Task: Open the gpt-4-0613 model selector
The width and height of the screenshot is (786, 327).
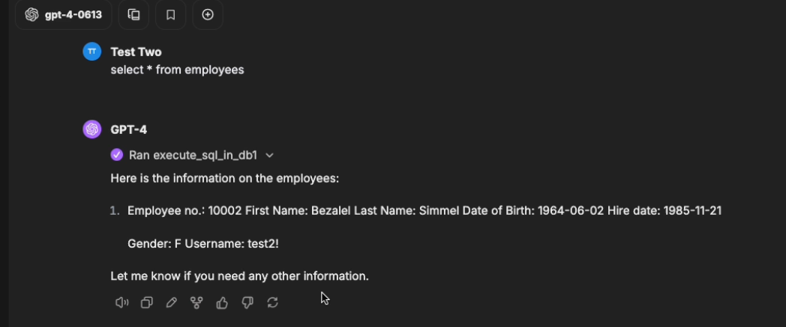Action: point(64,14)
